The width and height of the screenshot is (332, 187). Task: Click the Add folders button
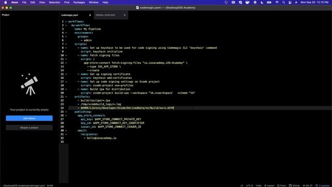(29, 118)
